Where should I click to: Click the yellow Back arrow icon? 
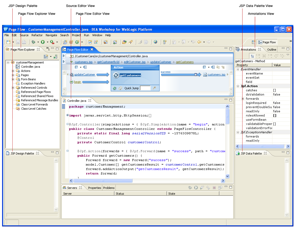coord(199,42)
